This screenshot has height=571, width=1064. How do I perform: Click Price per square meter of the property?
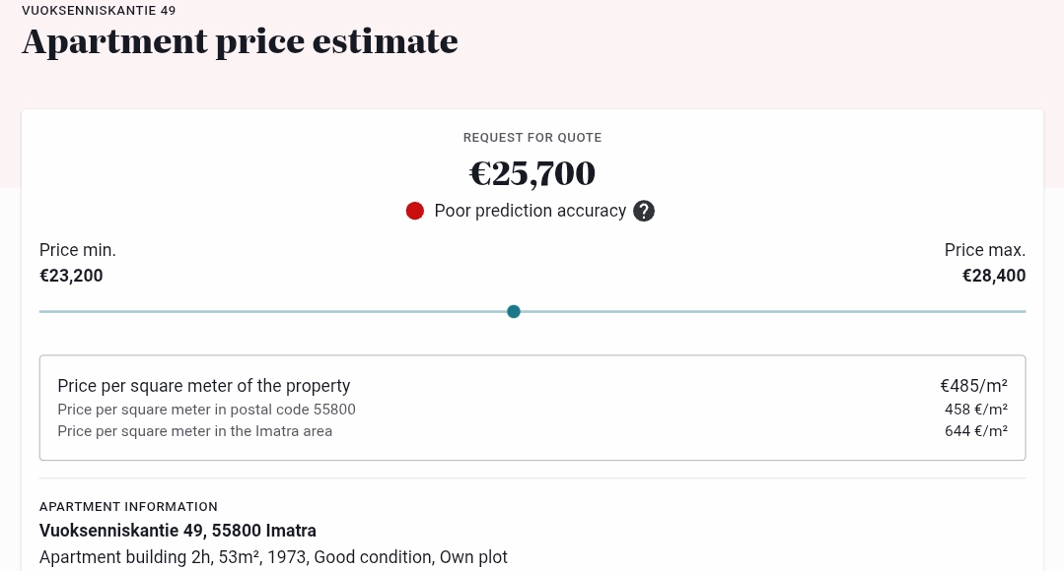tap(203, 385)
